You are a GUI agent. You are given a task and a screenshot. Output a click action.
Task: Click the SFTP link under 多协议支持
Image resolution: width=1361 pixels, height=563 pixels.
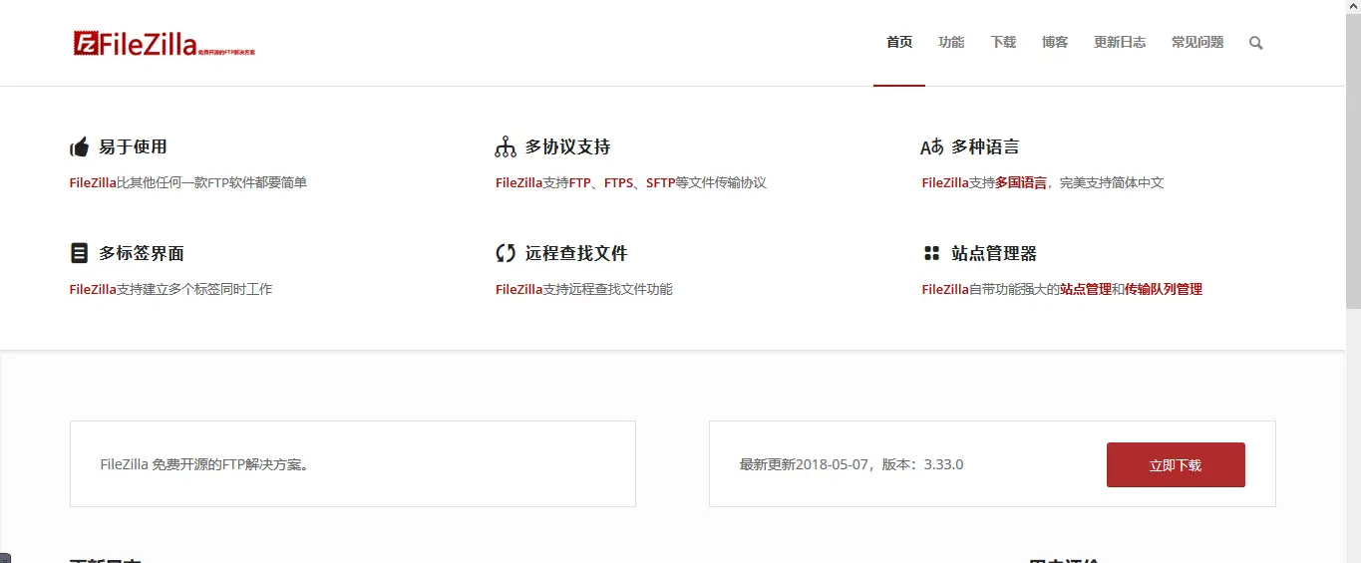(661, 183)
